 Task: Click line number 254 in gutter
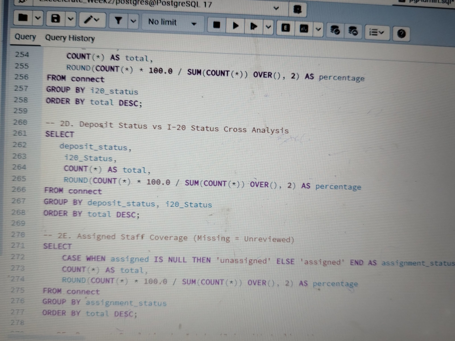[x=22, y=55]
